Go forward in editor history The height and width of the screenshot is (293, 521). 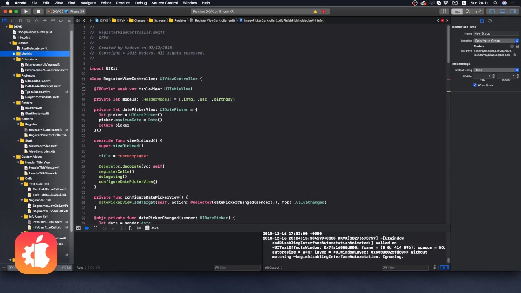pyautogui.click(x=90, y=20)
